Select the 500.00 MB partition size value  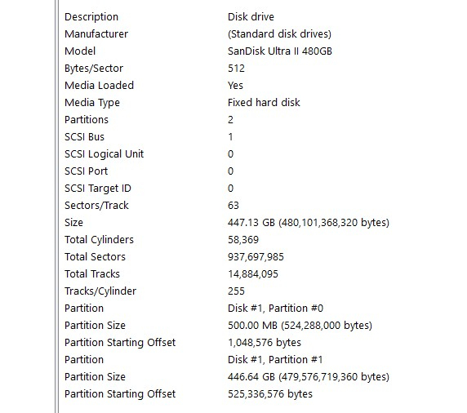point(300,325)
